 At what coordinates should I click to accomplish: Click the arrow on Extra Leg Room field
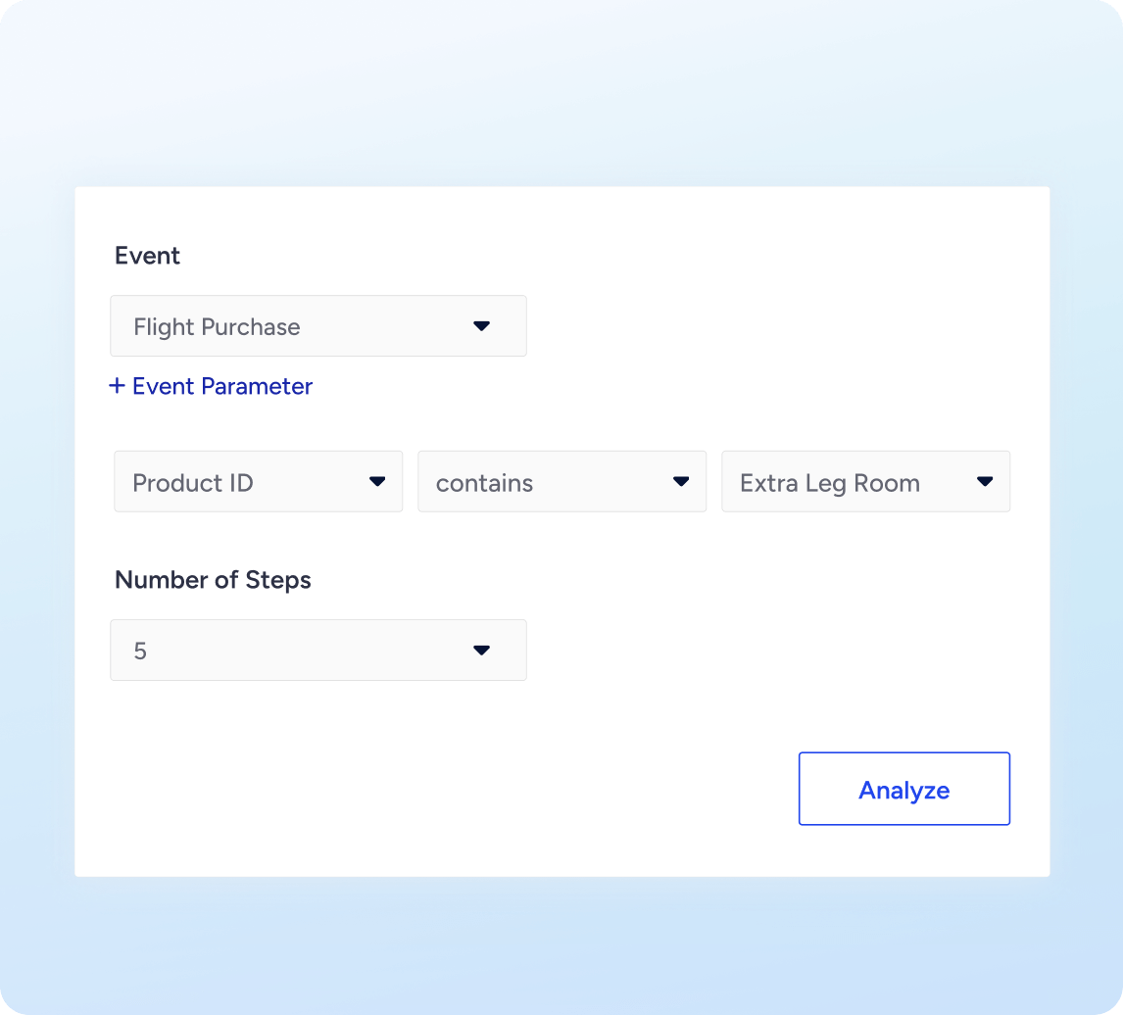click(x=985, y=482)
